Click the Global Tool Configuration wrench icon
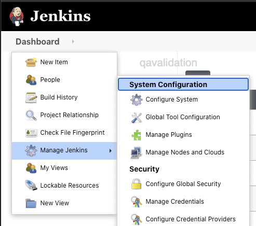256x226 pixels. (137, 118)
